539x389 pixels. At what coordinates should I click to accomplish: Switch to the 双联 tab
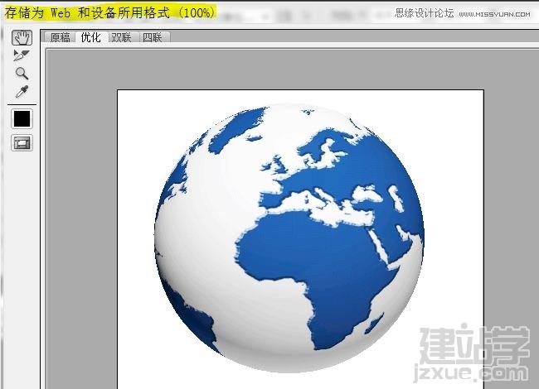click(x=121, y=37)
